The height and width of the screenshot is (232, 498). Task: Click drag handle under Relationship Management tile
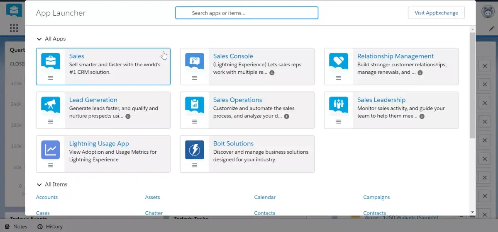tap(339, 78)
